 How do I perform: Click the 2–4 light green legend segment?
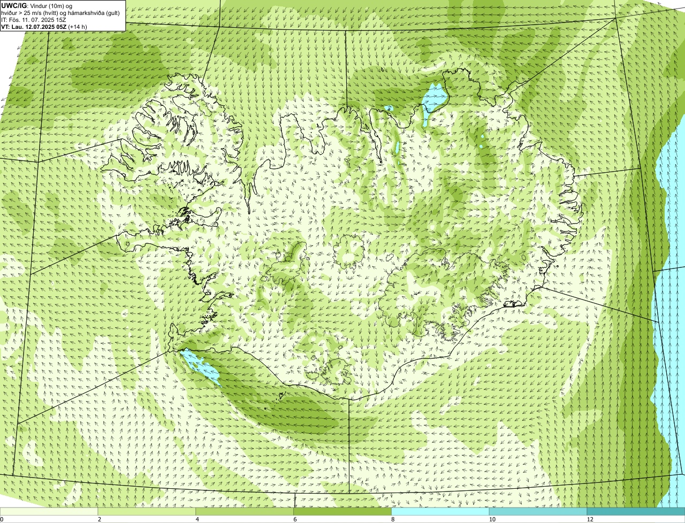(147, 512)
